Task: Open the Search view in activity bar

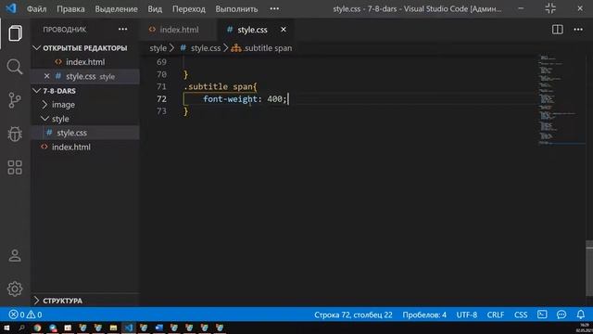Action: tap(15, 67)
